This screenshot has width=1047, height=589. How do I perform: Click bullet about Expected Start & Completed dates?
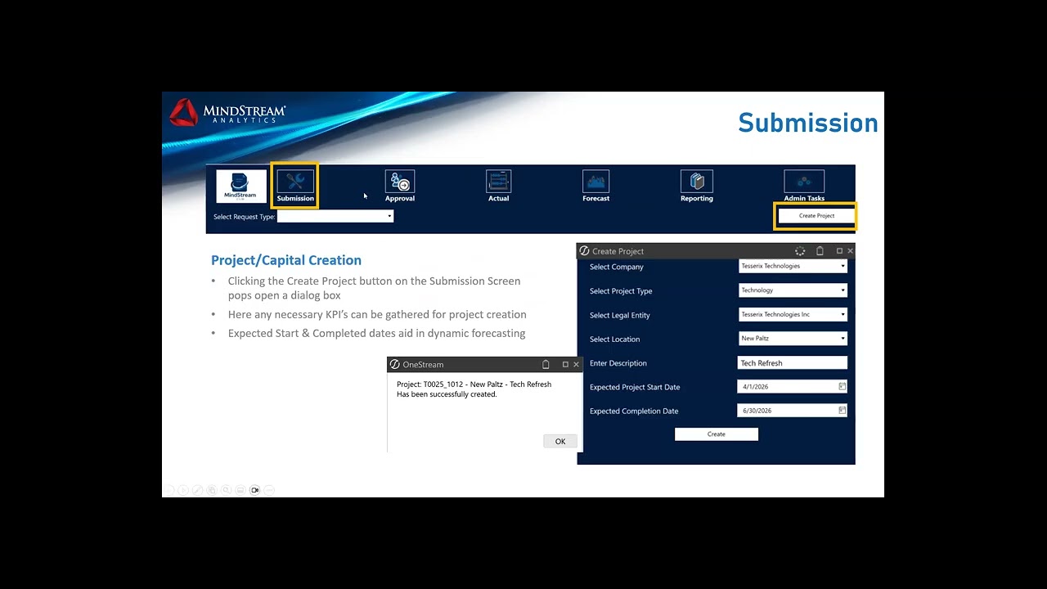pyautogui.click(x=376, y=333)
